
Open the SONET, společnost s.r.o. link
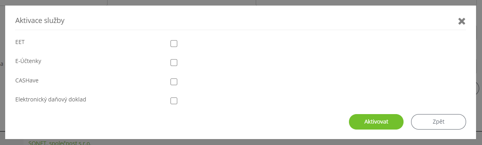[x=60, y=143]
